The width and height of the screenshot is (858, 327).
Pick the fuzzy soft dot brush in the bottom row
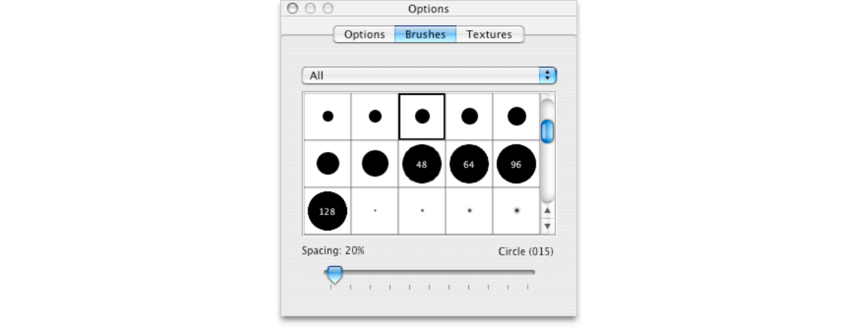pyautogui.click(x=517, y=210)
